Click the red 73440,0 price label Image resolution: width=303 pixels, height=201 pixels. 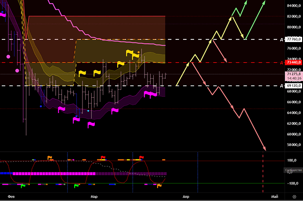click(x=291, y=63)
